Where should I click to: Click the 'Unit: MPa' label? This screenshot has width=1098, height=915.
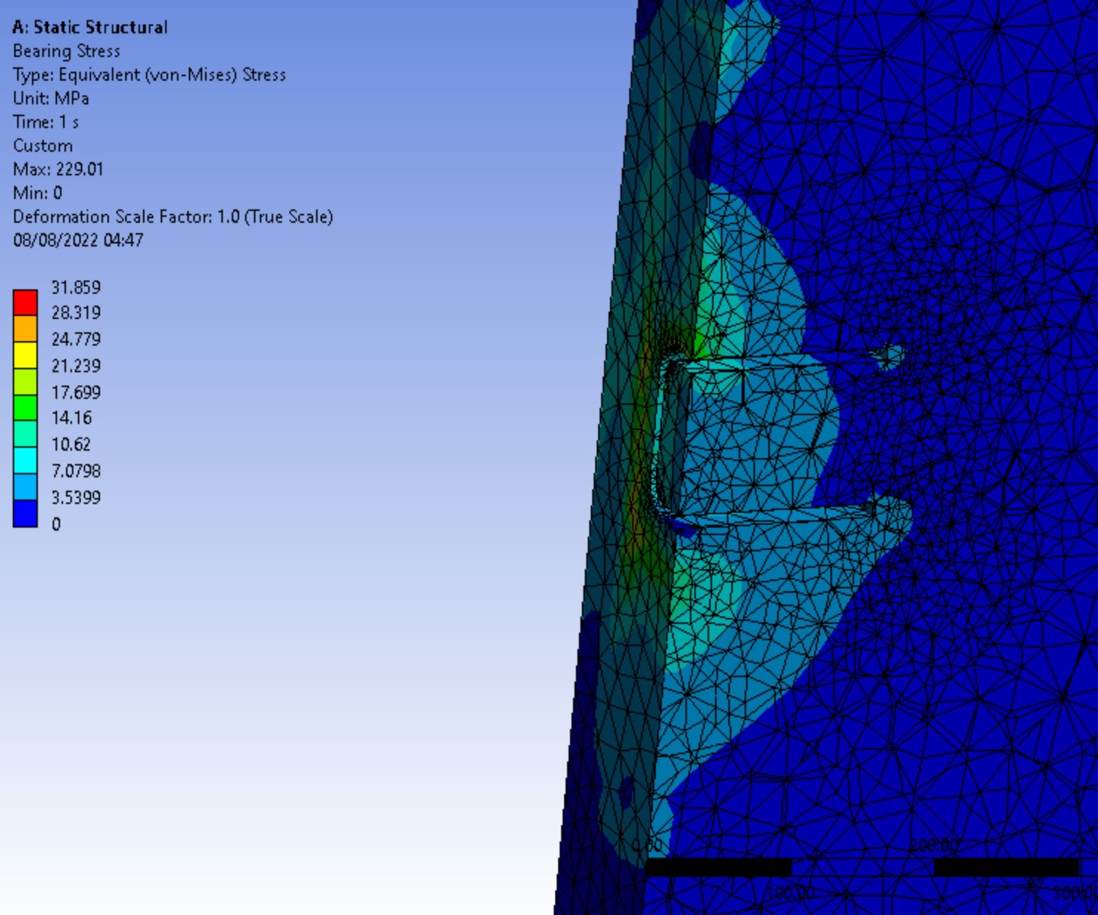coord(51,99)
